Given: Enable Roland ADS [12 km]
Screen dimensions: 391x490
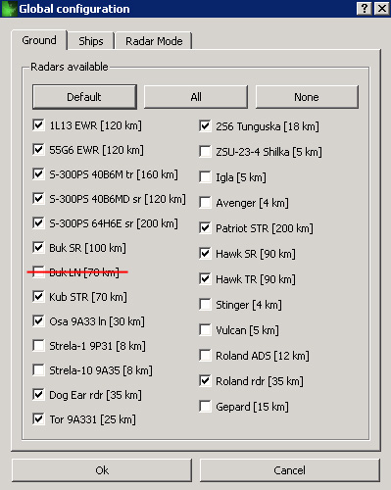Looking at the screenshot, I should click(x=205, y=356).
